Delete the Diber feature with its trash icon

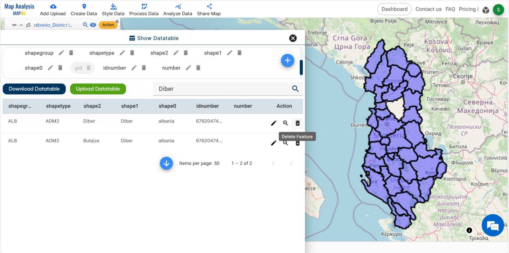coord(297,123)
